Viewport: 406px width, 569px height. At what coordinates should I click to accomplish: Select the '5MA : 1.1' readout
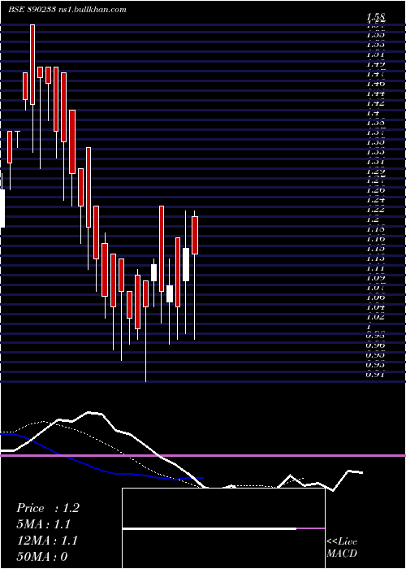point(43,524)
